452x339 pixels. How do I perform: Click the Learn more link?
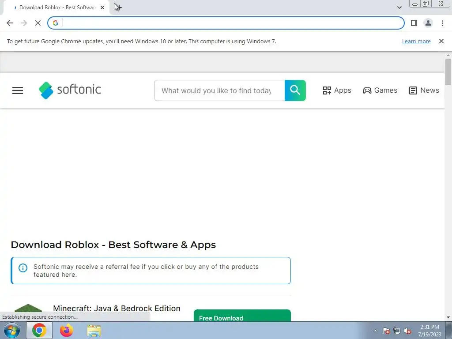(416, 41)
